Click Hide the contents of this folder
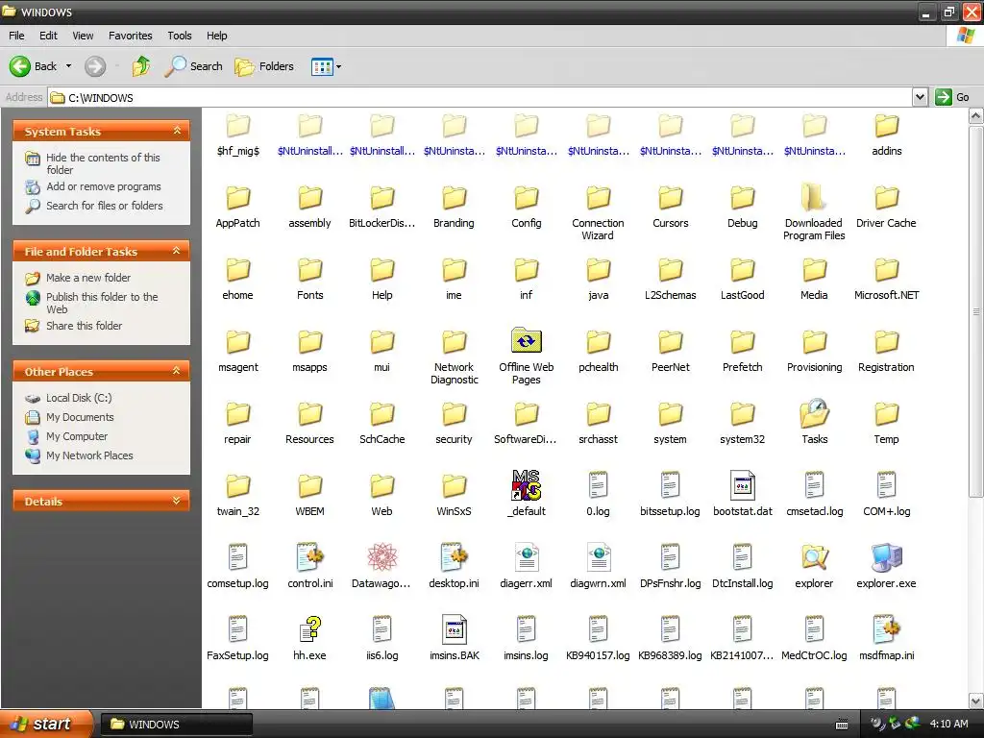Viewport: 984px width, 738px height. coord(93,163)
